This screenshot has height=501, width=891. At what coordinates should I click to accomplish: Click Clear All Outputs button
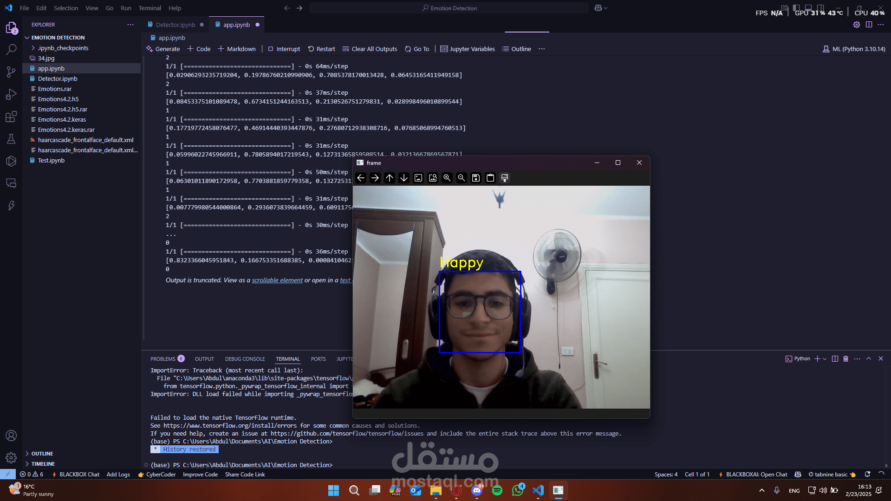coord(370,49)
